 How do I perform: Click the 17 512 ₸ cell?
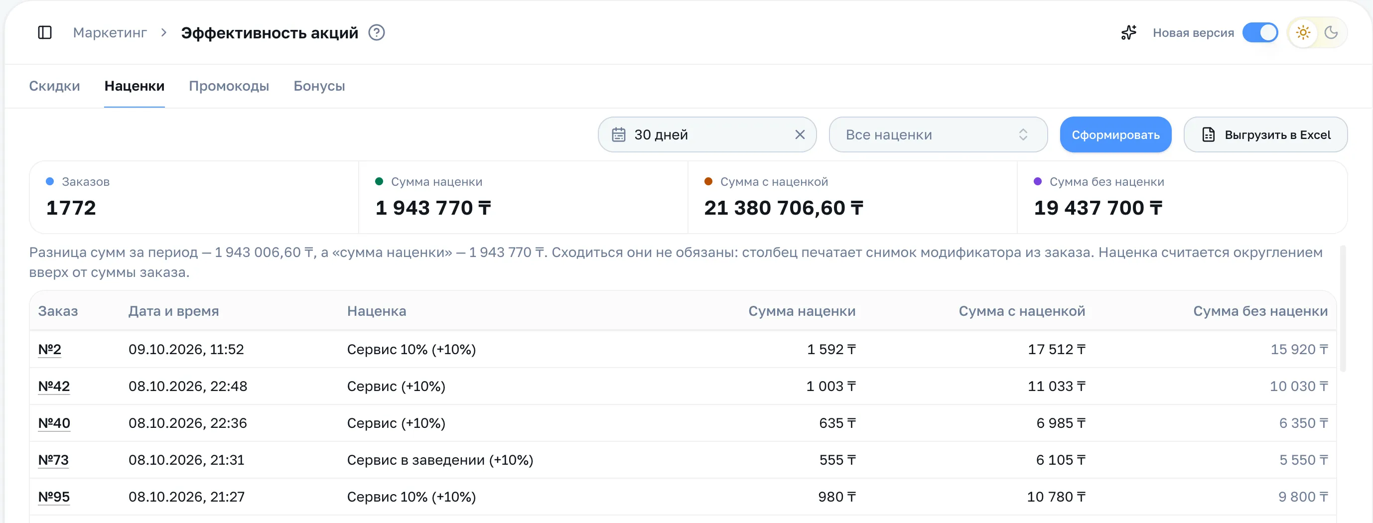[x=1056, y=349]
